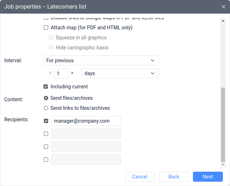
Task: Click the scrollbar down arrow
Action: click(x=223, y=165)
